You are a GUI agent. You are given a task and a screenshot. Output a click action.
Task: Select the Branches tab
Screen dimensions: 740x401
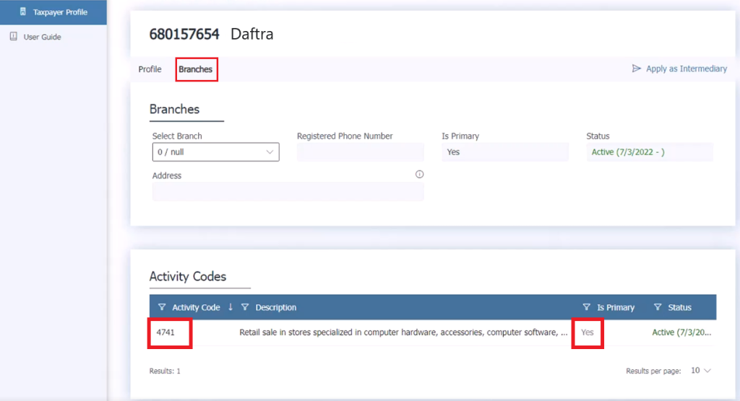195,69
